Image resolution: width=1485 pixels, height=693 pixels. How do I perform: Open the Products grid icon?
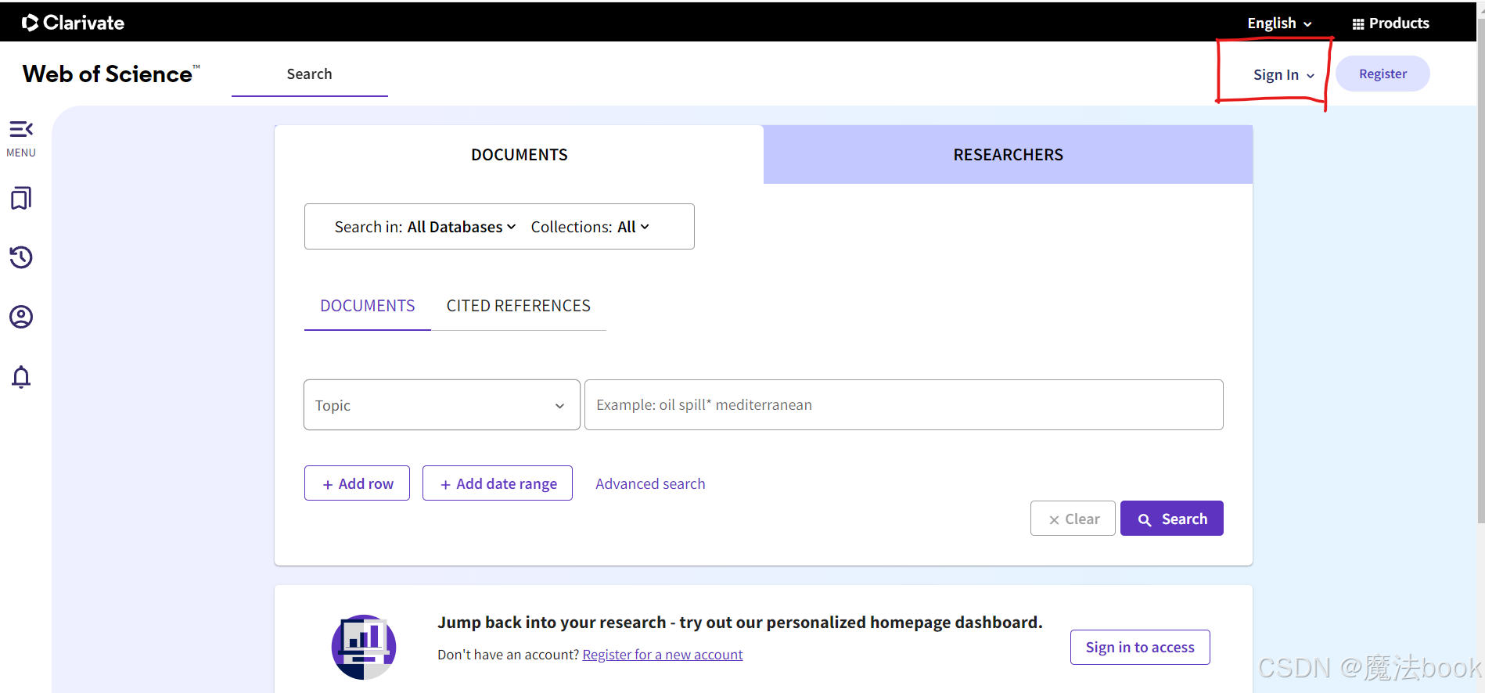(x=1390, y=23)
